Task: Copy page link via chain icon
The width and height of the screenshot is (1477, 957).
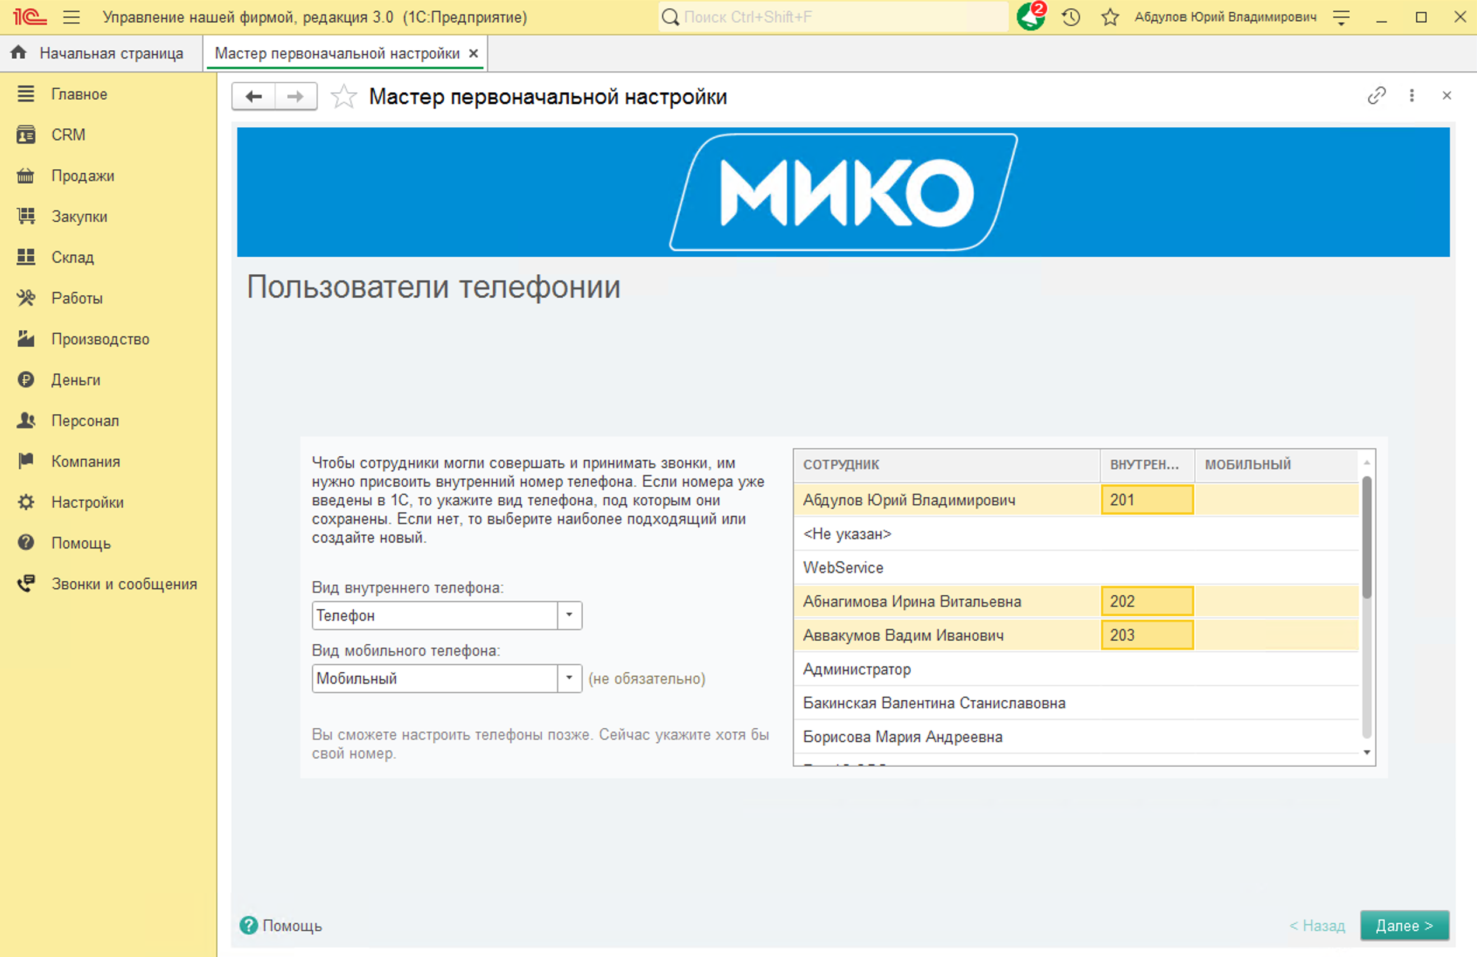Action: (1377, 96)
